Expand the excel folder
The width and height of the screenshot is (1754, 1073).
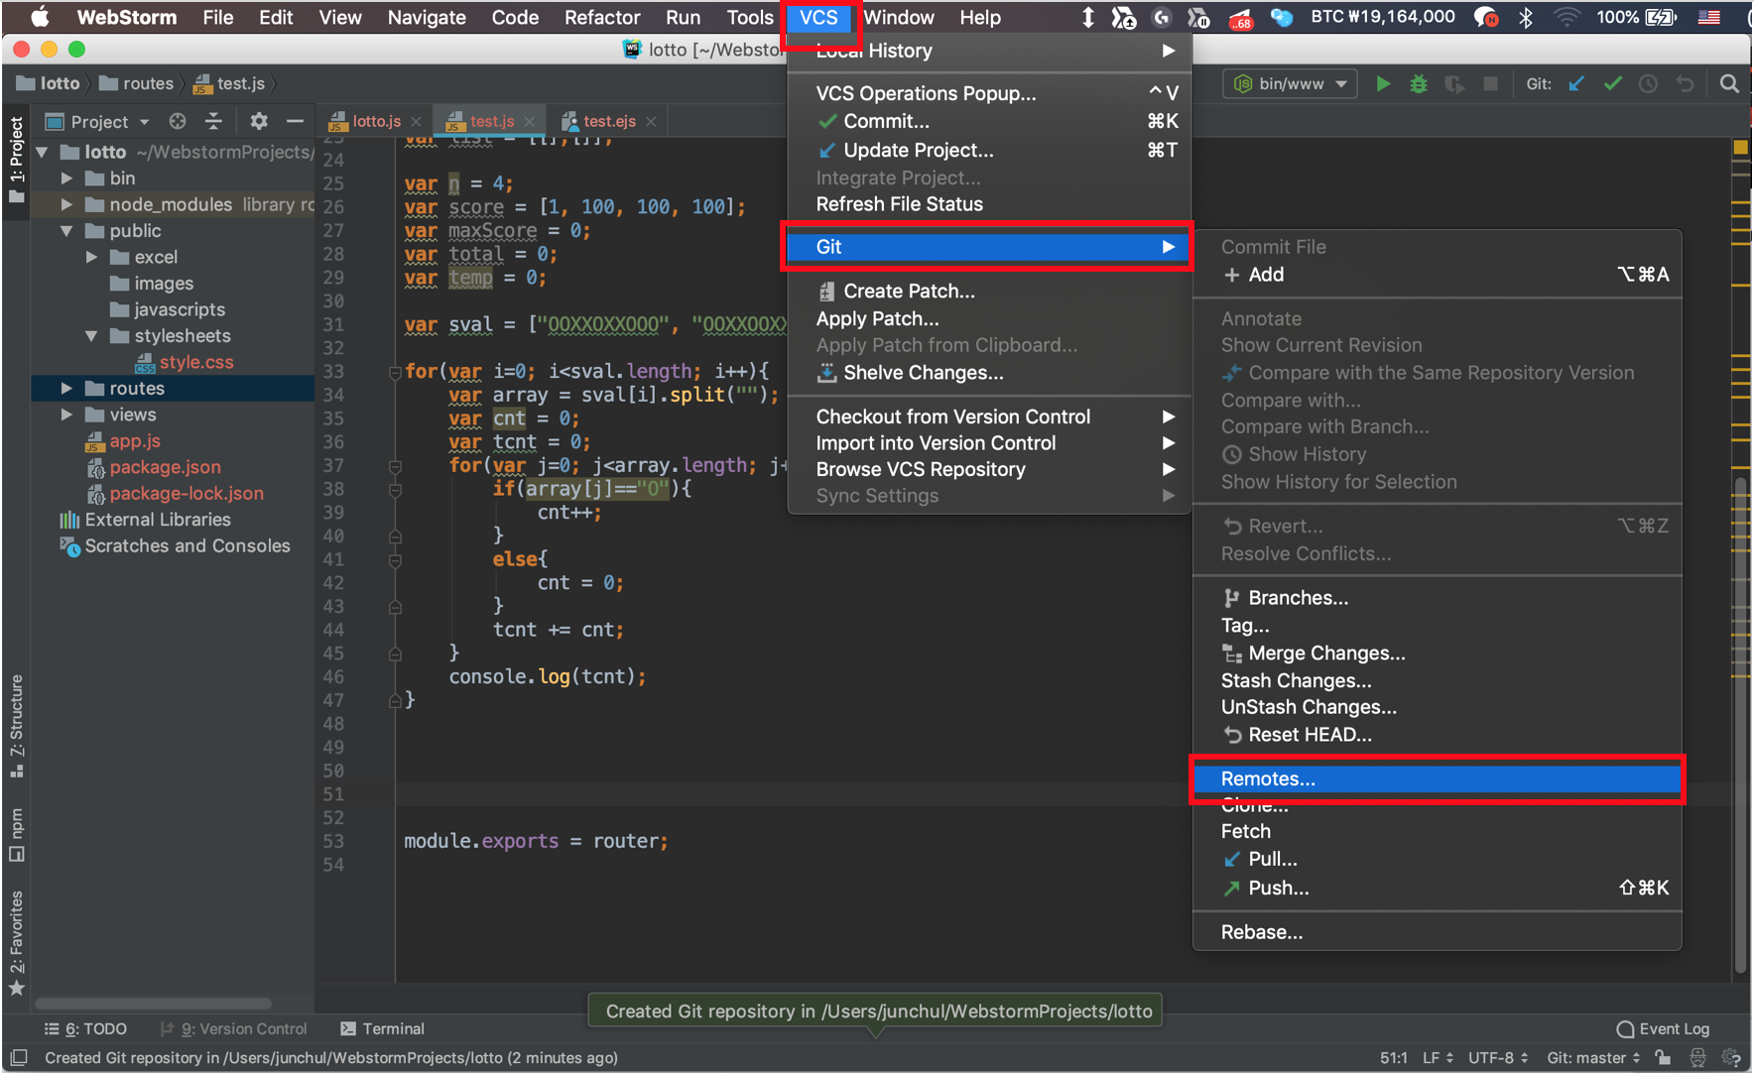[x=91, y=257]
